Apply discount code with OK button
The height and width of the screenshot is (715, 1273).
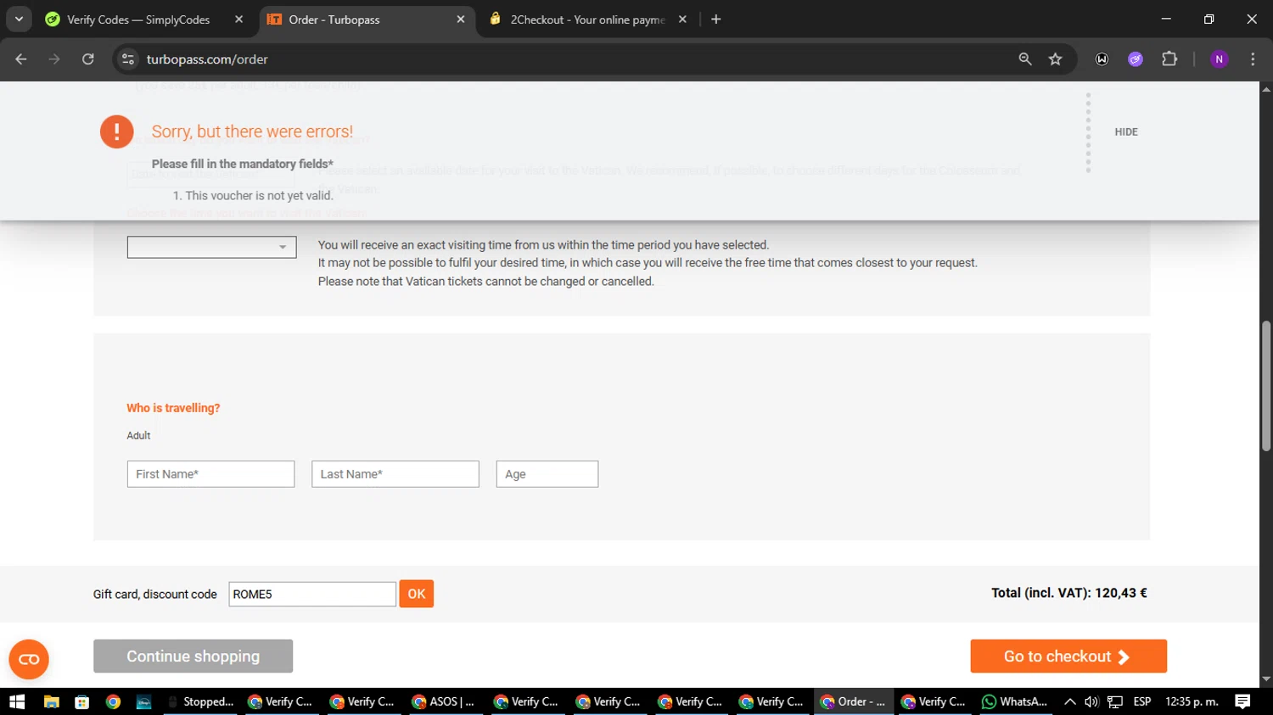coord(417,594)
